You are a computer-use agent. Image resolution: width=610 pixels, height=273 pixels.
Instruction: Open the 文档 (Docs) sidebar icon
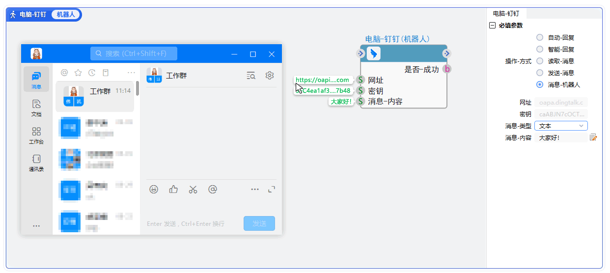tap(36, 107)
